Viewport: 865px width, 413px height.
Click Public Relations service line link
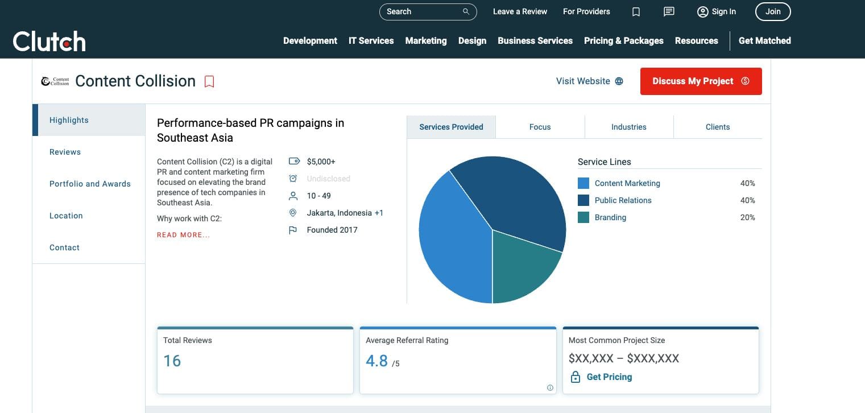(623, 200)
